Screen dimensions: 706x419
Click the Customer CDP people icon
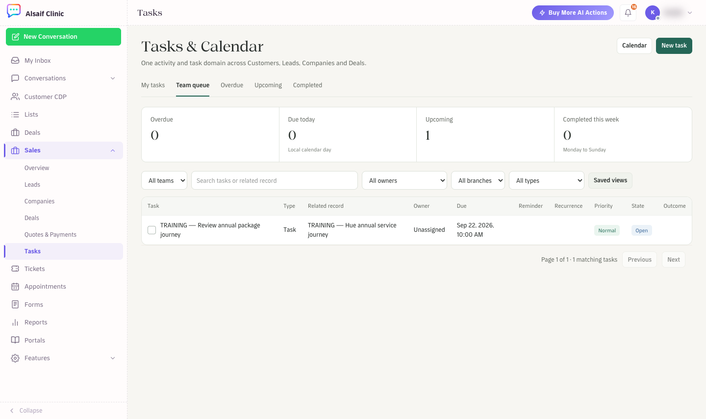pyautogui.click(x=15, y=97)
